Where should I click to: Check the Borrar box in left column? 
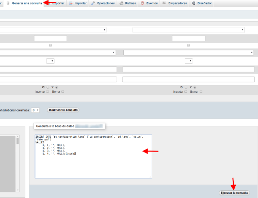click(x=63, y=92)
